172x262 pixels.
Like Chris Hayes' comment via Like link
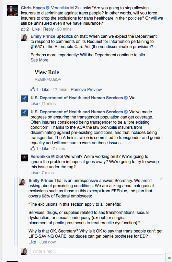coord(36,29)
